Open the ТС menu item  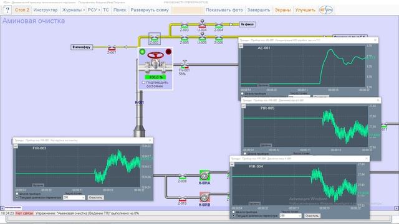pos(106,10)
